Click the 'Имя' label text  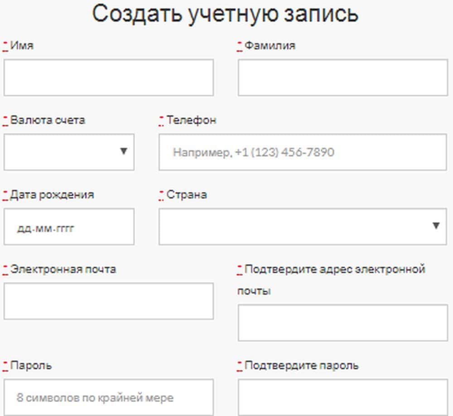tap(22, 46)
